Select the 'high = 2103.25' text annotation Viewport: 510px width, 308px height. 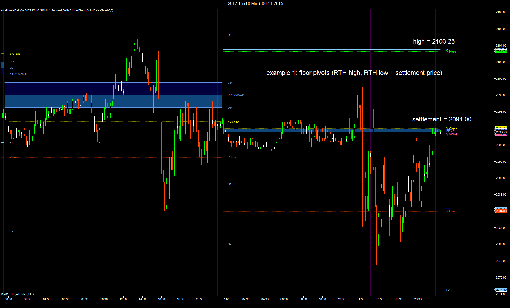434,41
